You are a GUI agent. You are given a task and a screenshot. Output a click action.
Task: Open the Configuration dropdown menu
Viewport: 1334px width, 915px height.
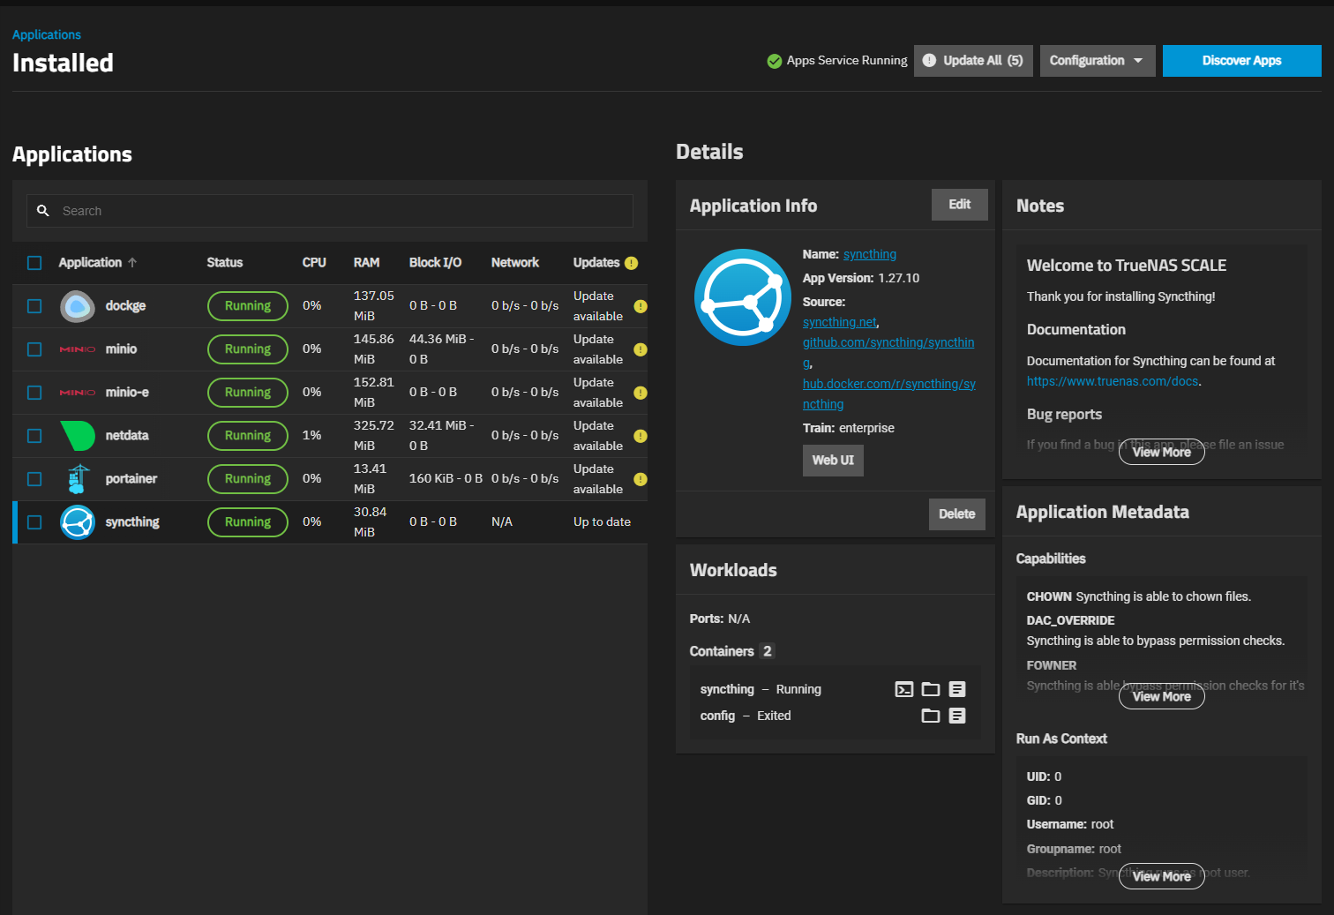point(1097,61)
